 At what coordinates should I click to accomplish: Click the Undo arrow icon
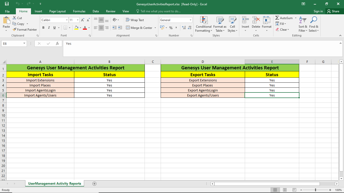(17, 4)
